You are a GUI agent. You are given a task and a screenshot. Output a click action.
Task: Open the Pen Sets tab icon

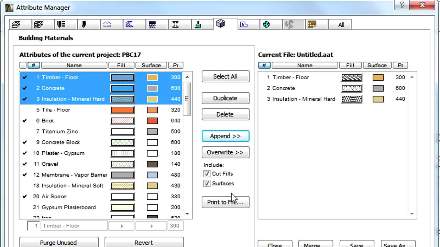click(x=61, y=25)
